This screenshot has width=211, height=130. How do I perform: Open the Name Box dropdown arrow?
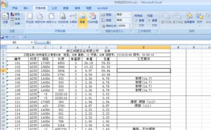32,43
